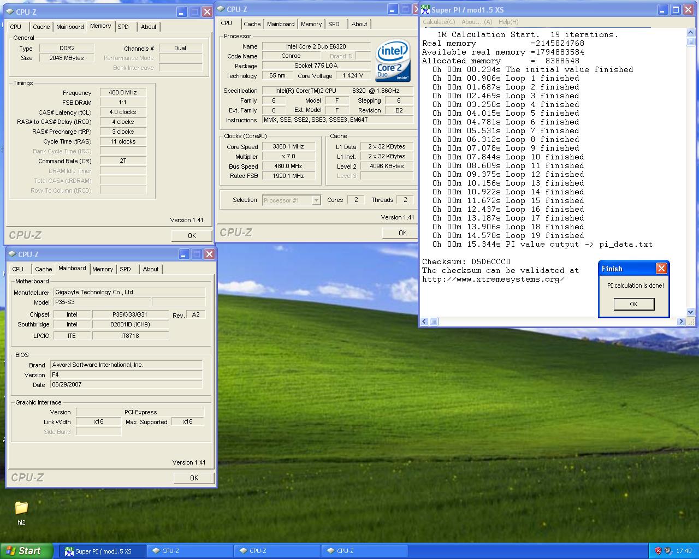Switch to SPD tab in Memory window
Screen dimensions: 699x559
pyautogui.click(x=123, y=27)
